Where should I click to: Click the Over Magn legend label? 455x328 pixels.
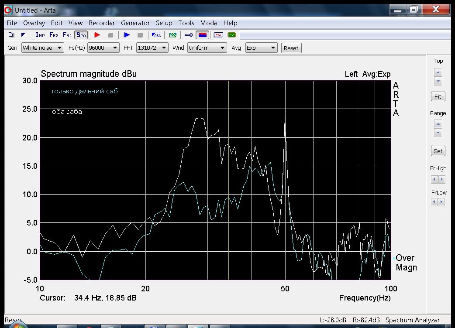click(406, 263)
